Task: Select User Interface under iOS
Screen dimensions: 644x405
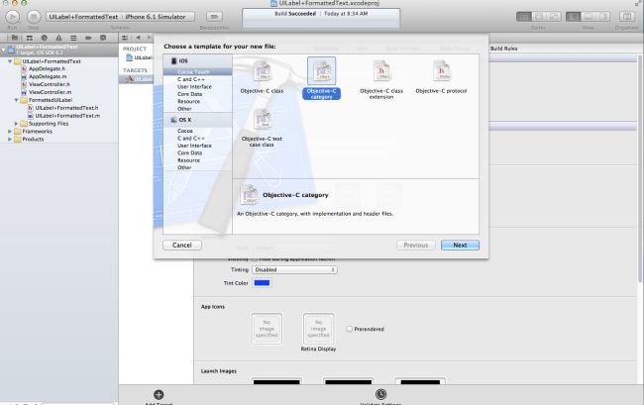Action: [x=194, y=86]
